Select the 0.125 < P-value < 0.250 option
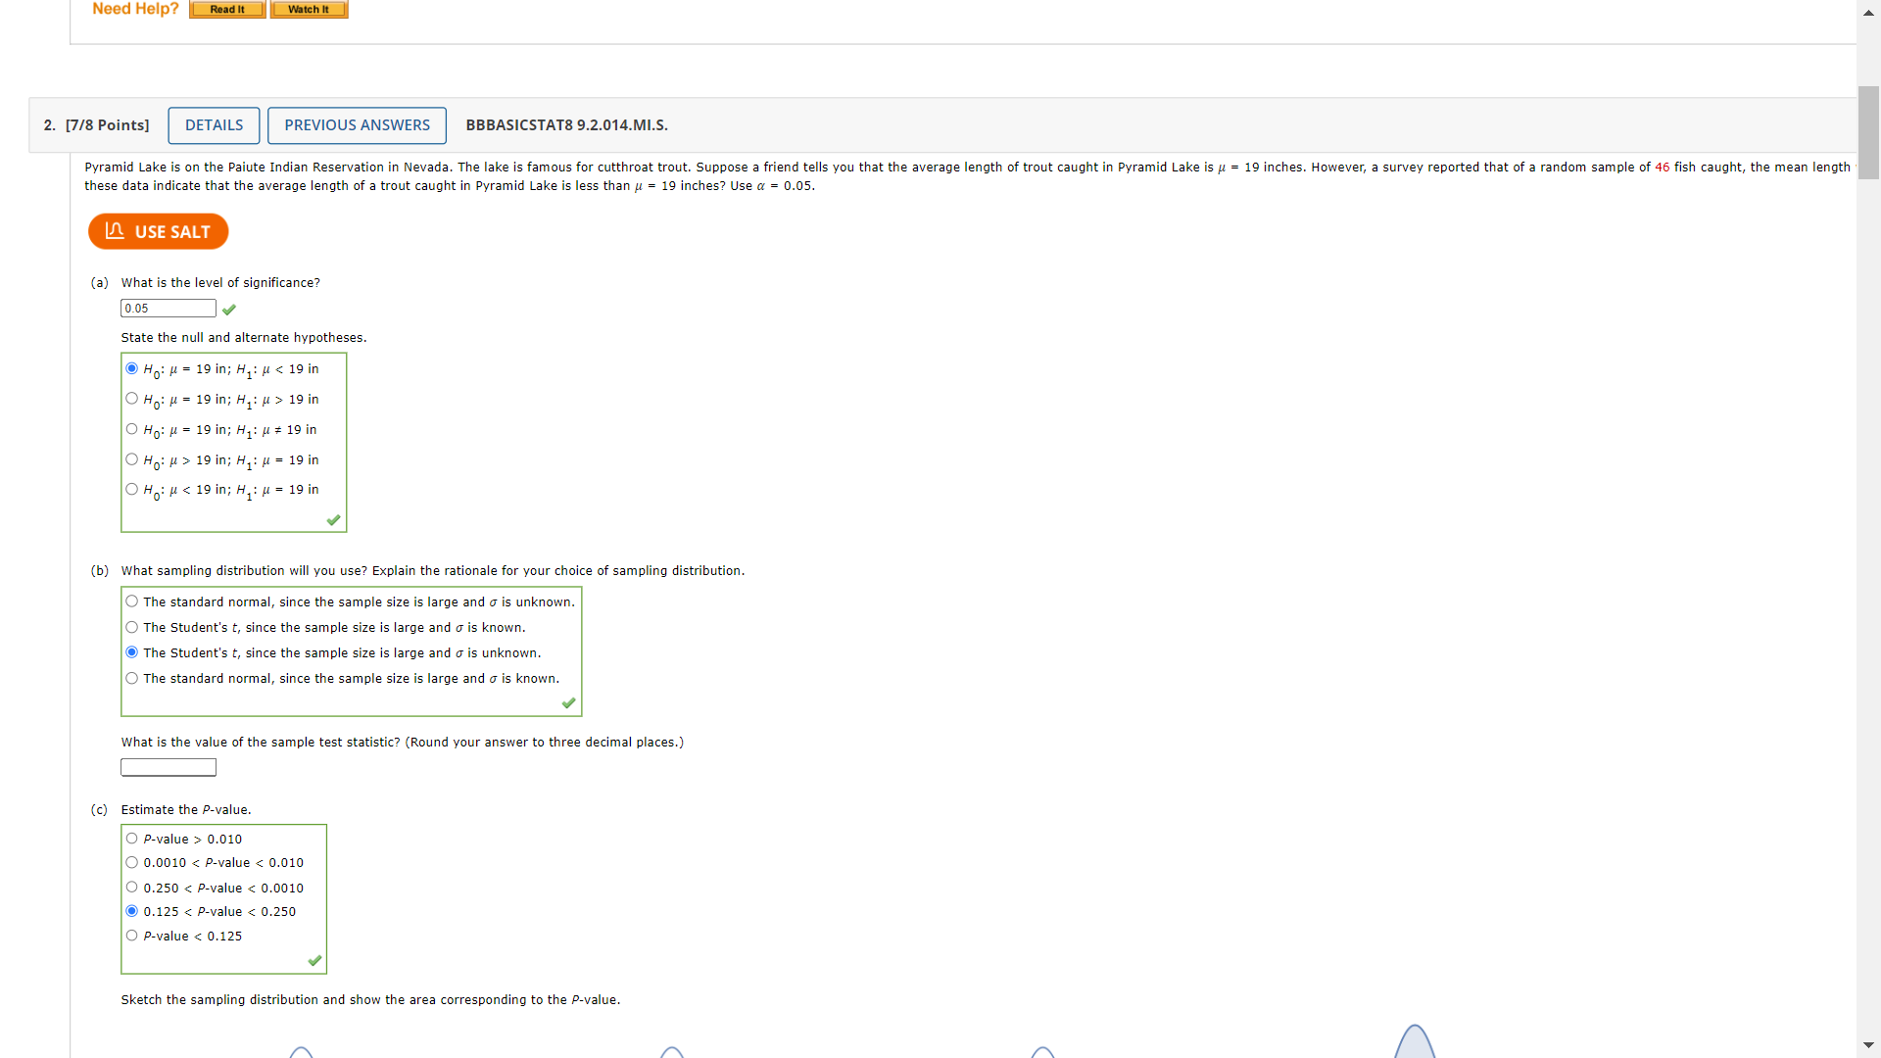 coord(132,910)
